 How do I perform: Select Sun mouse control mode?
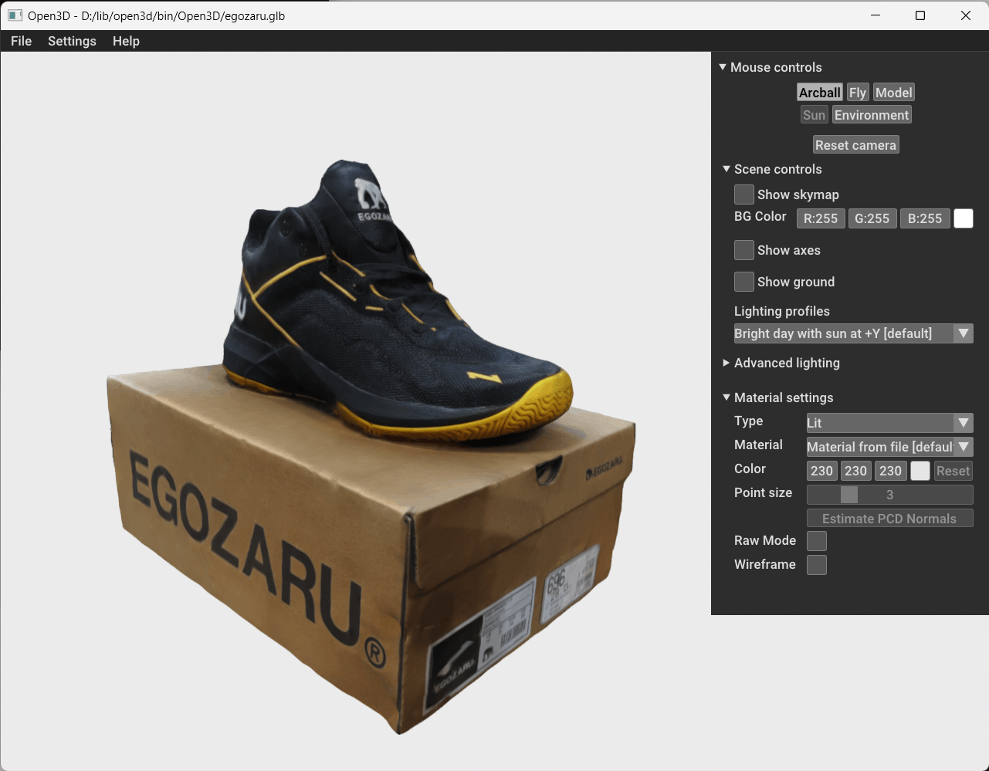click(814, 115)
